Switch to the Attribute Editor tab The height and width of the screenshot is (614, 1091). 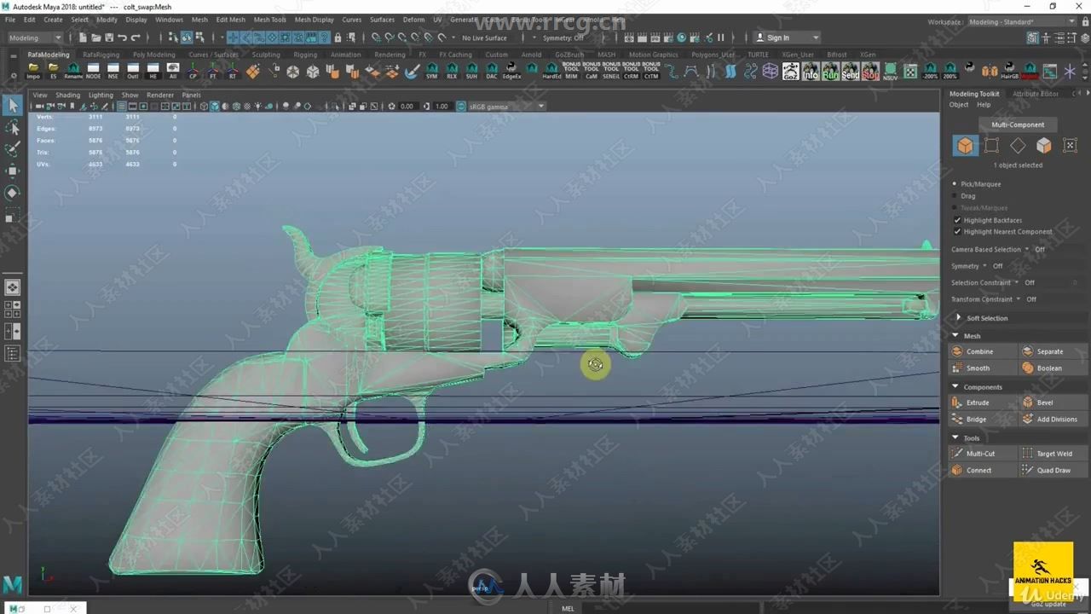(x=1036, y=94)
